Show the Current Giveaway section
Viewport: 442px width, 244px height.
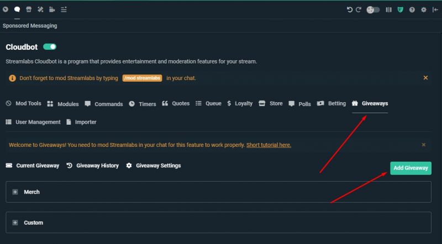pos(33,166)
